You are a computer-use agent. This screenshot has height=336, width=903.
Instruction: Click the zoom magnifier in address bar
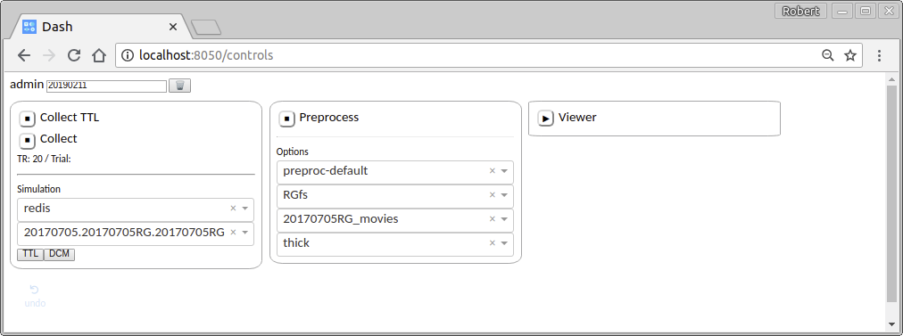(827, 55)
